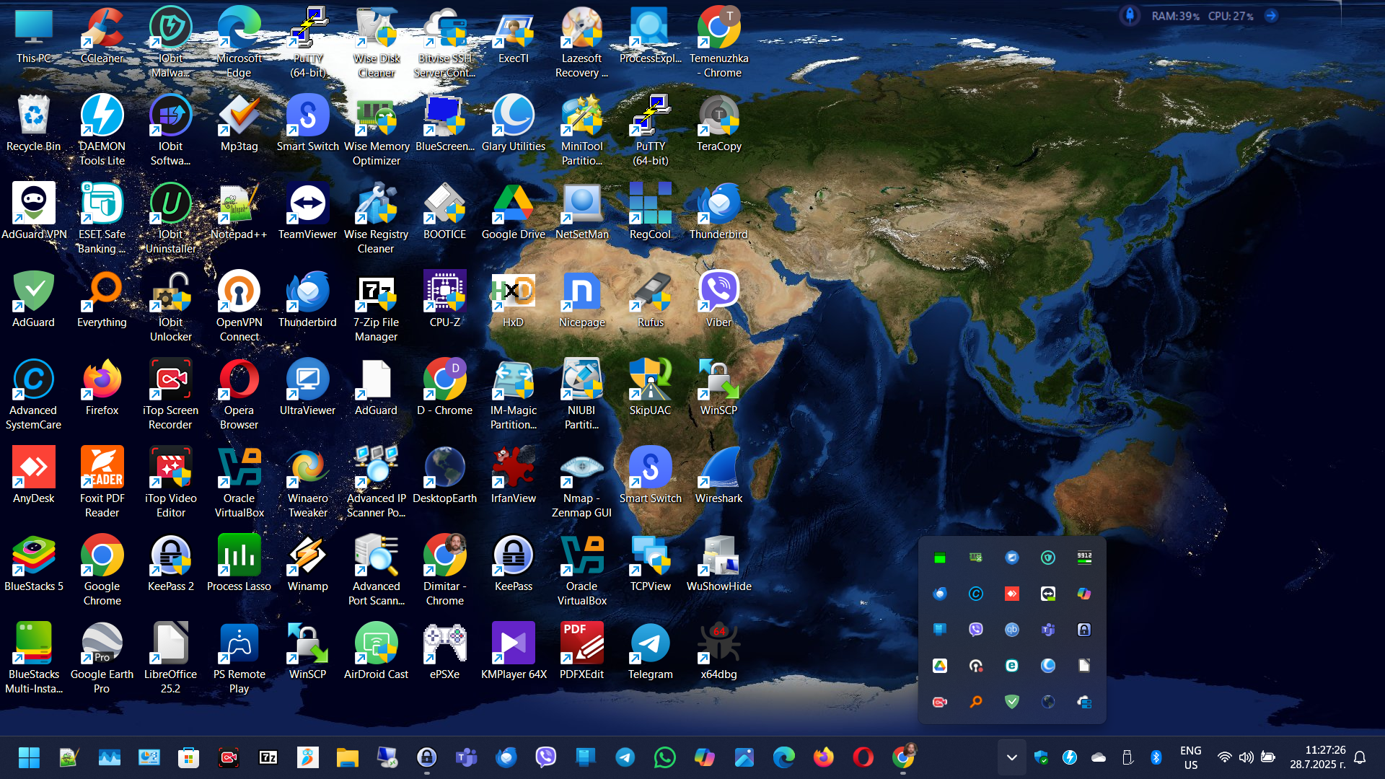
Task: Open the taskbar clock and date
Action: (x=1318, y=757)
